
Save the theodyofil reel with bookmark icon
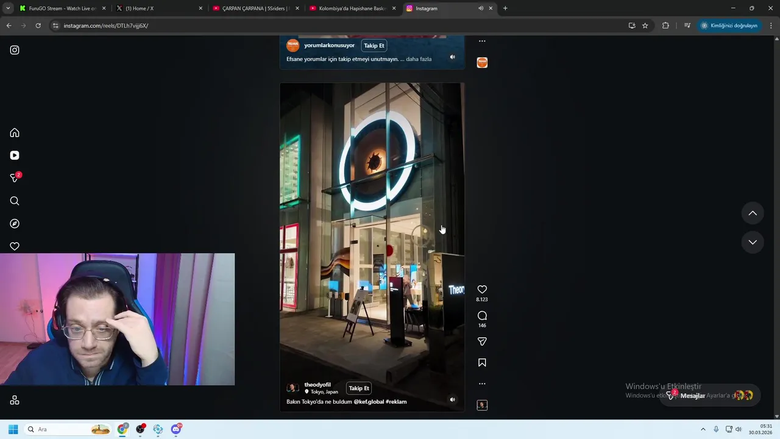(x=482, y=363)
